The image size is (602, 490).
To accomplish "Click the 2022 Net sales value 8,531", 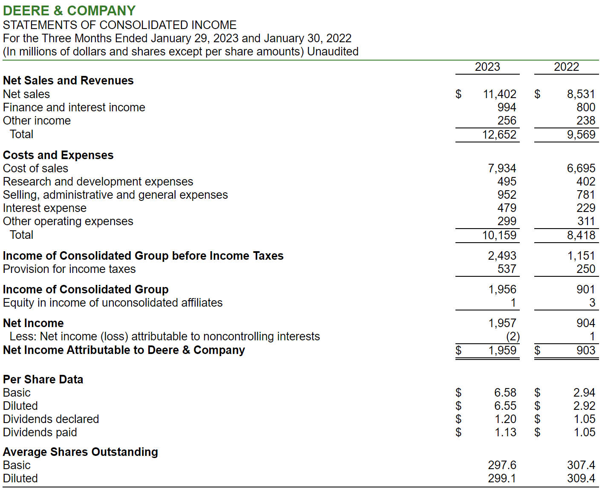I will coord(581,94).
